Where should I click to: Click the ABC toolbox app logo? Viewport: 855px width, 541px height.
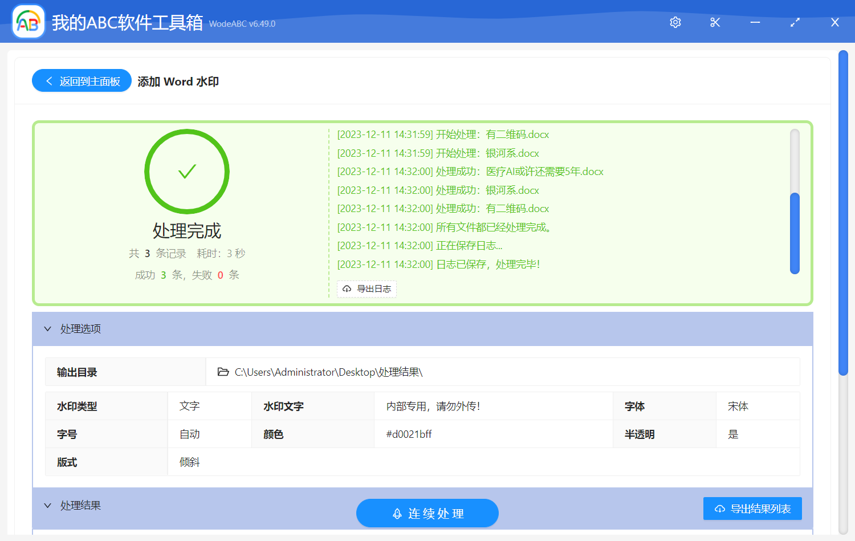28,22
